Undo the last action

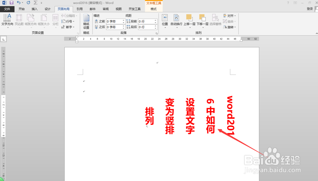click(x=18, y=3)
